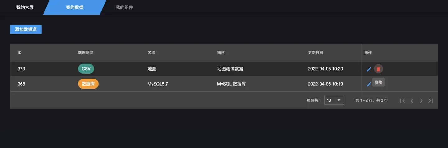The width and height of the screenshot is (448, 148).
Task: Click the 数据类型 column header
Action: click(x=86, y=53)
